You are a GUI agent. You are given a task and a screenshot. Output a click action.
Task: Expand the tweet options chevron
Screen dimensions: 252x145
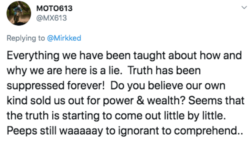click(x=244, y=7)
